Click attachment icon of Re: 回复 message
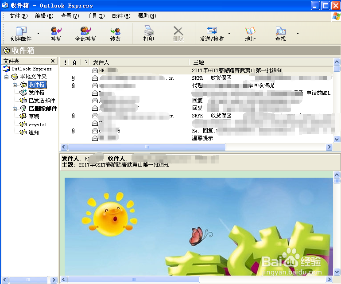 coord(73,131)
